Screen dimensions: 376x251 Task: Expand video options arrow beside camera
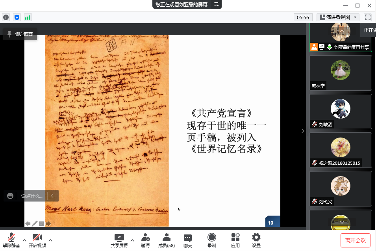click(50, 240)
